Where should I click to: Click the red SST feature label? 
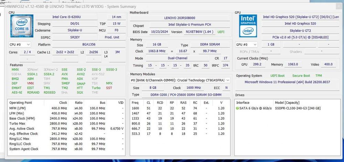(109, 88)
